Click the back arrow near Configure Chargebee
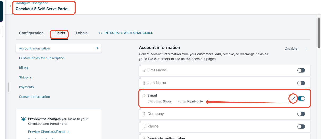 [10, 6]
